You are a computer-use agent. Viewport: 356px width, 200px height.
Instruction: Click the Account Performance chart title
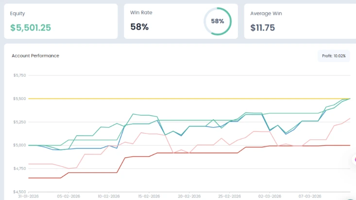coord(35,56)
